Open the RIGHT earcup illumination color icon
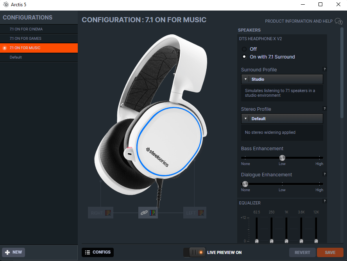Viewport: 347px width, 261px height. point(108,213)
